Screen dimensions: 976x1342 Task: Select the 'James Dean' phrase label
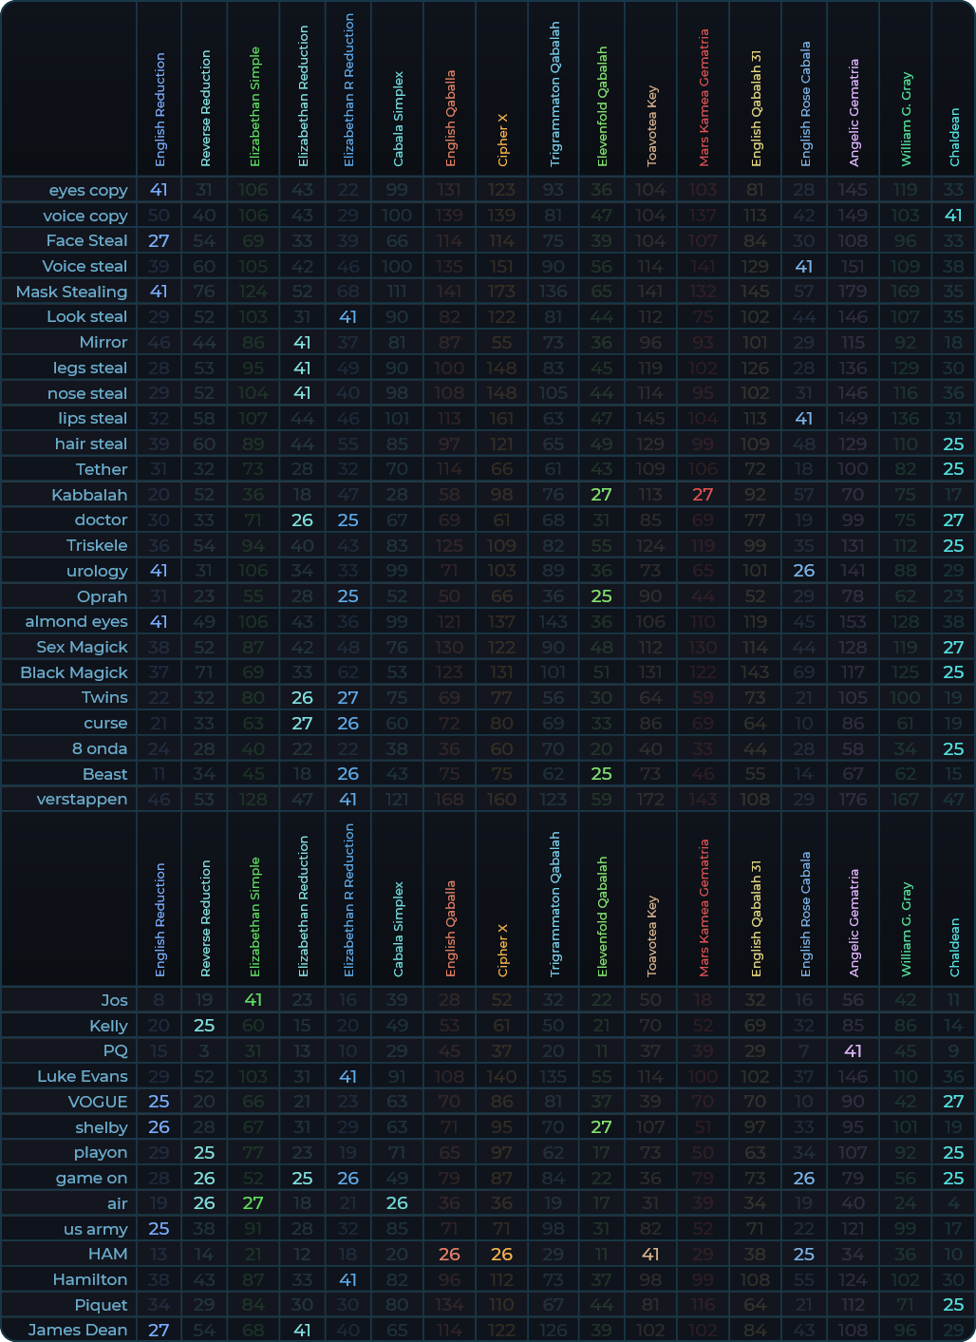coord(78,1330)
